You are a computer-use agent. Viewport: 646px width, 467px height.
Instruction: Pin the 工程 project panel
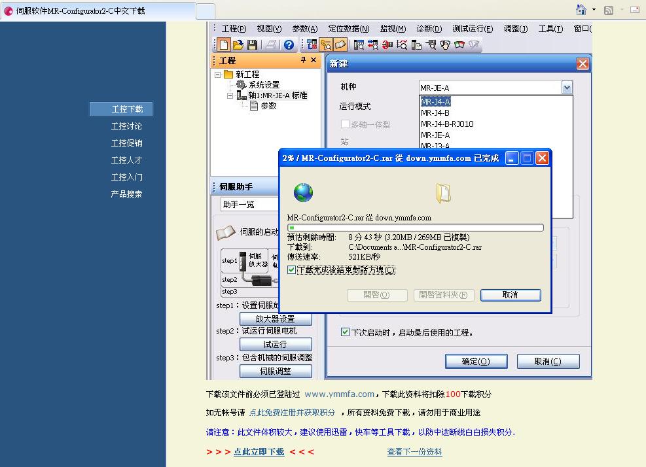[x=303, y=60]
